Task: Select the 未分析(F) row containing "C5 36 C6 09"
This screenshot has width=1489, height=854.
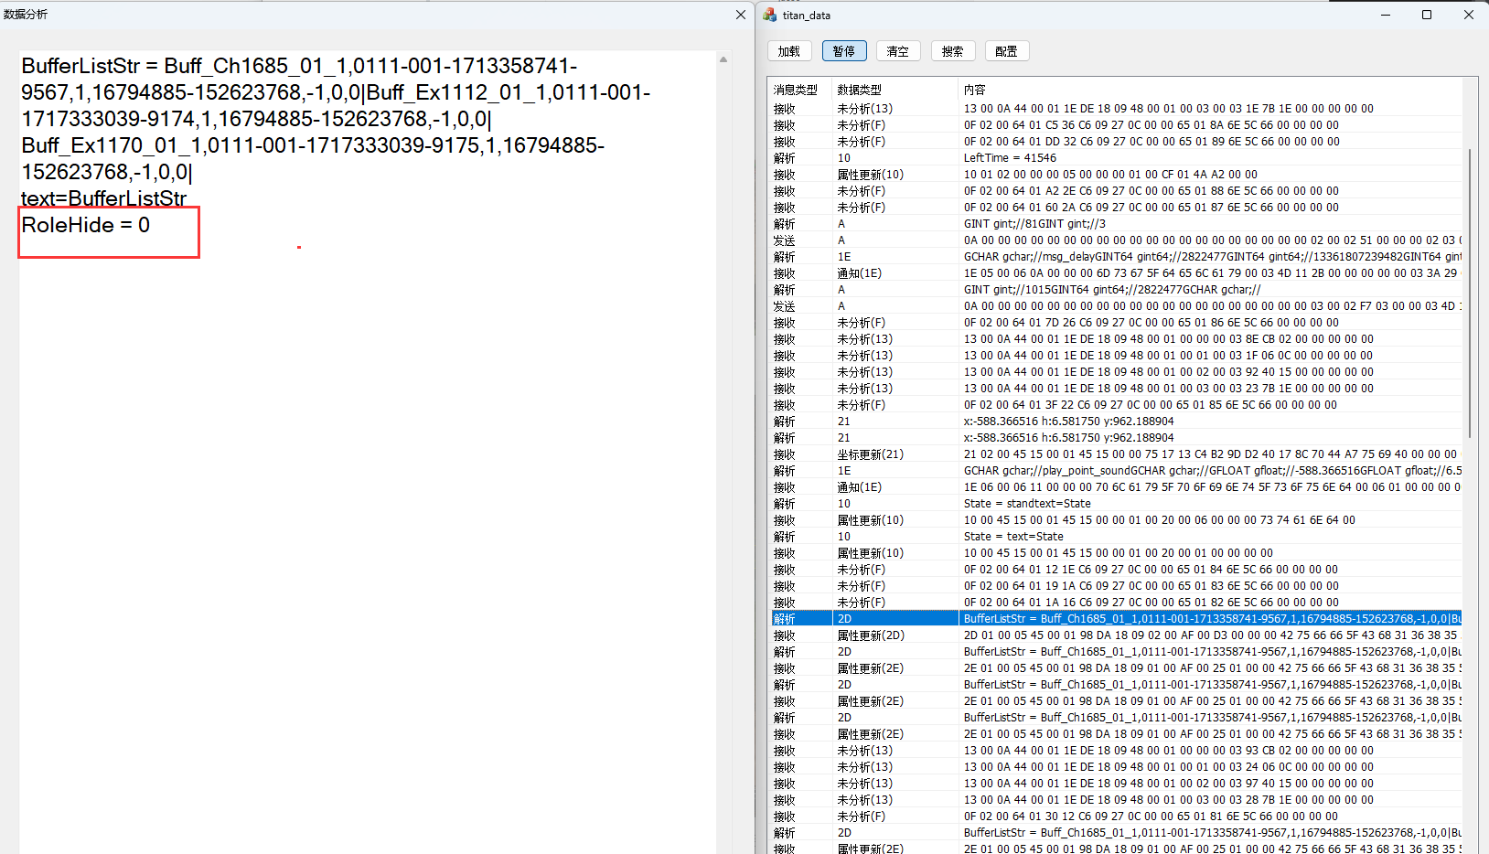Action: (x=1116, y=125)
